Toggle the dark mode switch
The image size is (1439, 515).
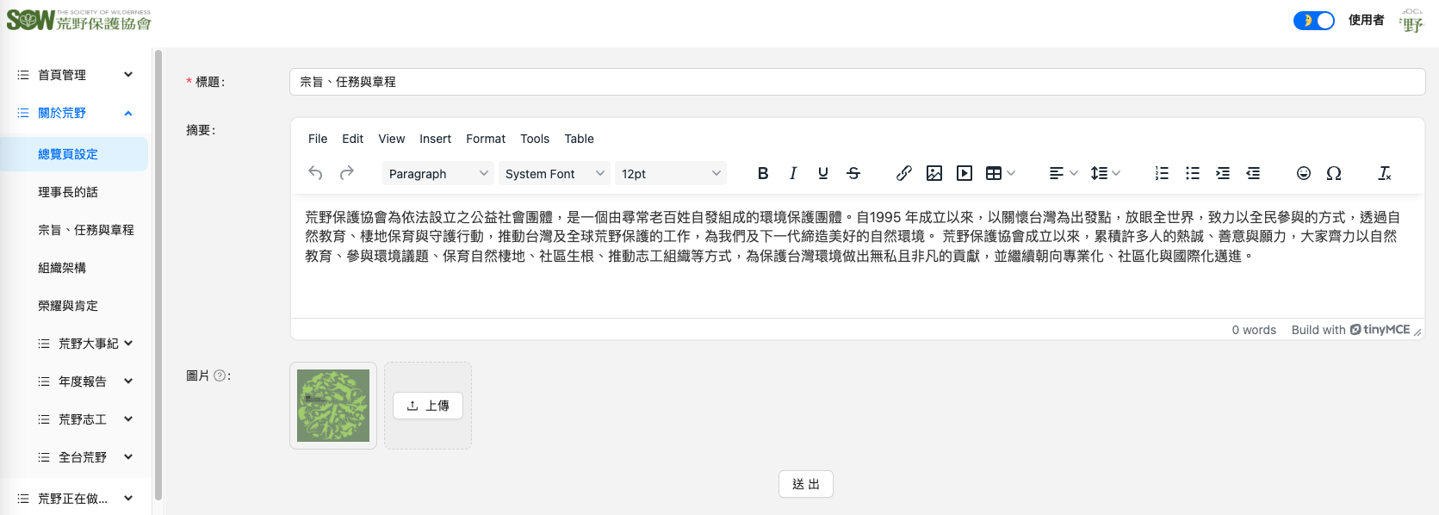[1313, 20]
